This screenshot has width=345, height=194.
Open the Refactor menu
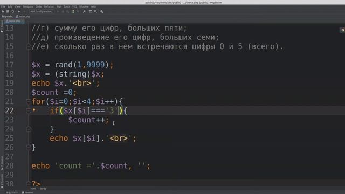click(x=49, y=7)
